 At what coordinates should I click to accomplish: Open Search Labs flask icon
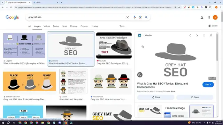(202, 17)
